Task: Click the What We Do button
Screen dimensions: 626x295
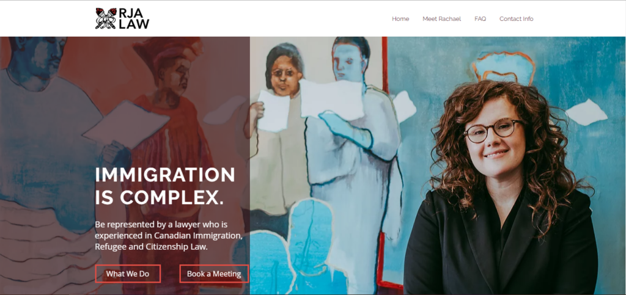Action: pos(128,274)
